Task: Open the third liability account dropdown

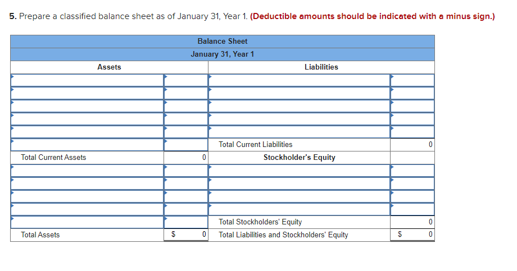Action: tap(299, 106)
